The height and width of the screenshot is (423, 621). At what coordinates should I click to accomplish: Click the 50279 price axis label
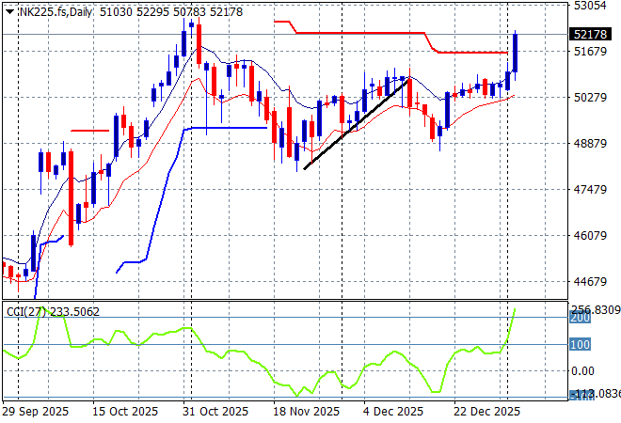[590, 98]
